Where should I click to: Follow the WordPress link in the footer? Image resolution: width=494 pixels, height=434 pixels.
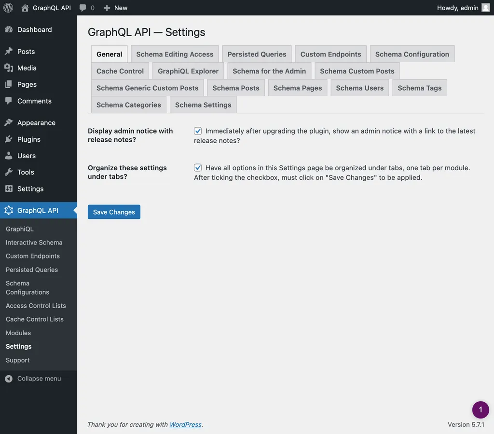(x=186, y=424)
